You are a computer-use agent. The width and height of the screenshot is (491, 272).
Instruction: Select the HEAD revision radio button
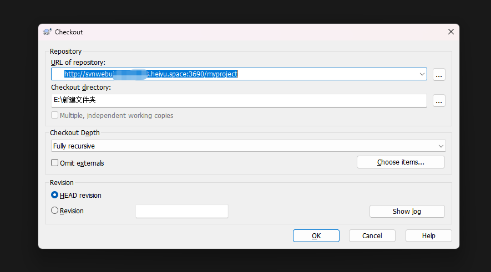click(54, 195)
